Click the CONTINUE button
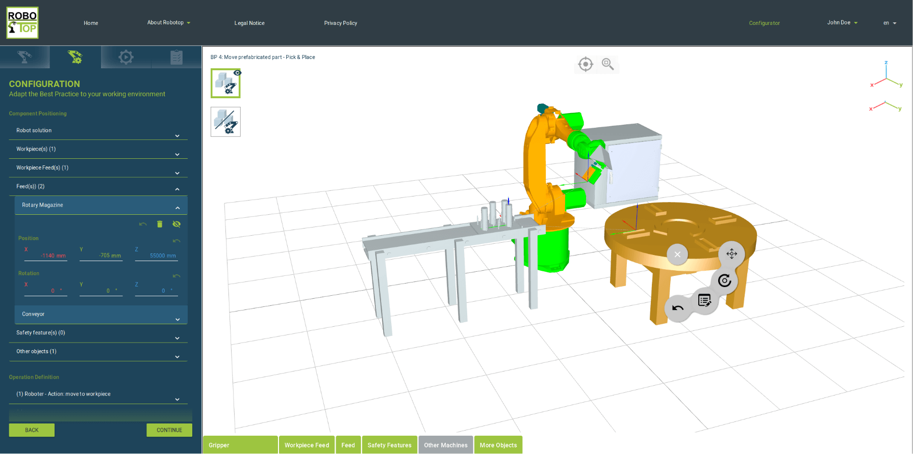This screenshot has width=913, height=454. [x=169, y=430]
